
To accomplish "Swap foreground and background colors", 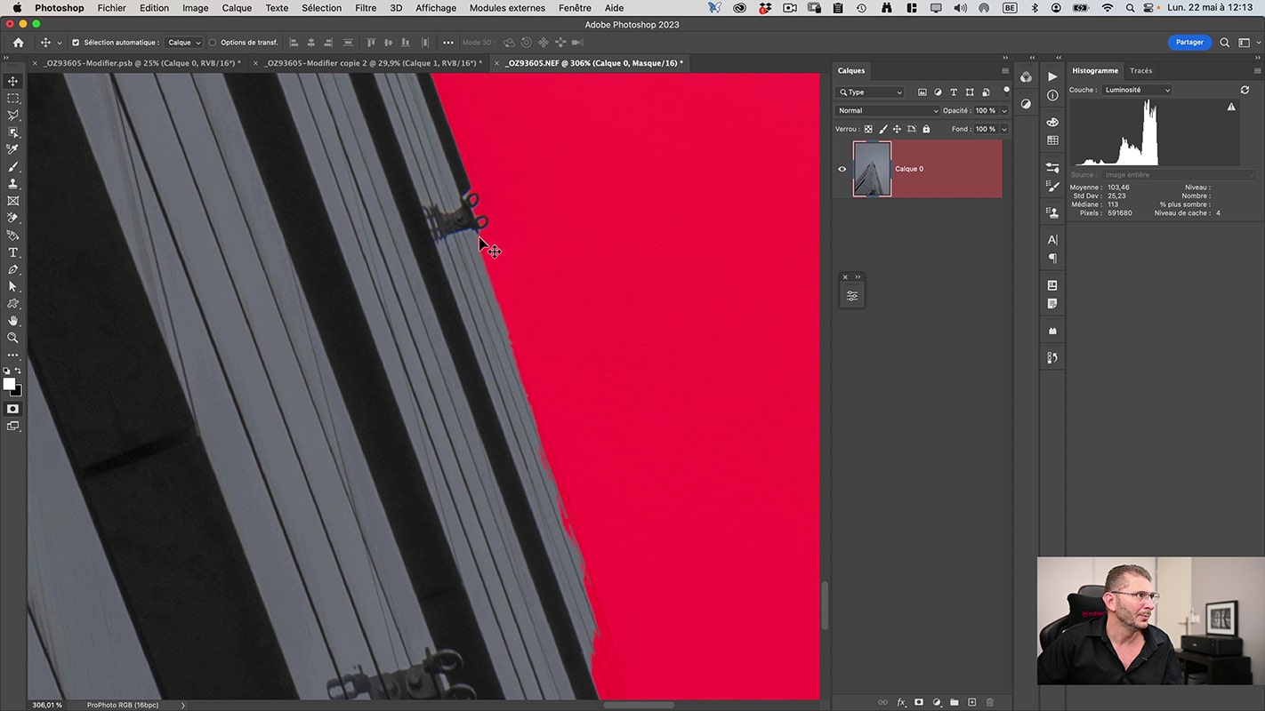I will pos(18,371).
